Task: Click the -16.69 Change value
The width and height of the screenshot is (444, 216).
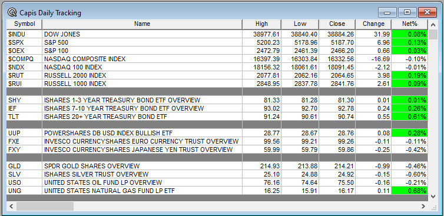Action: [x=373, y=59]
